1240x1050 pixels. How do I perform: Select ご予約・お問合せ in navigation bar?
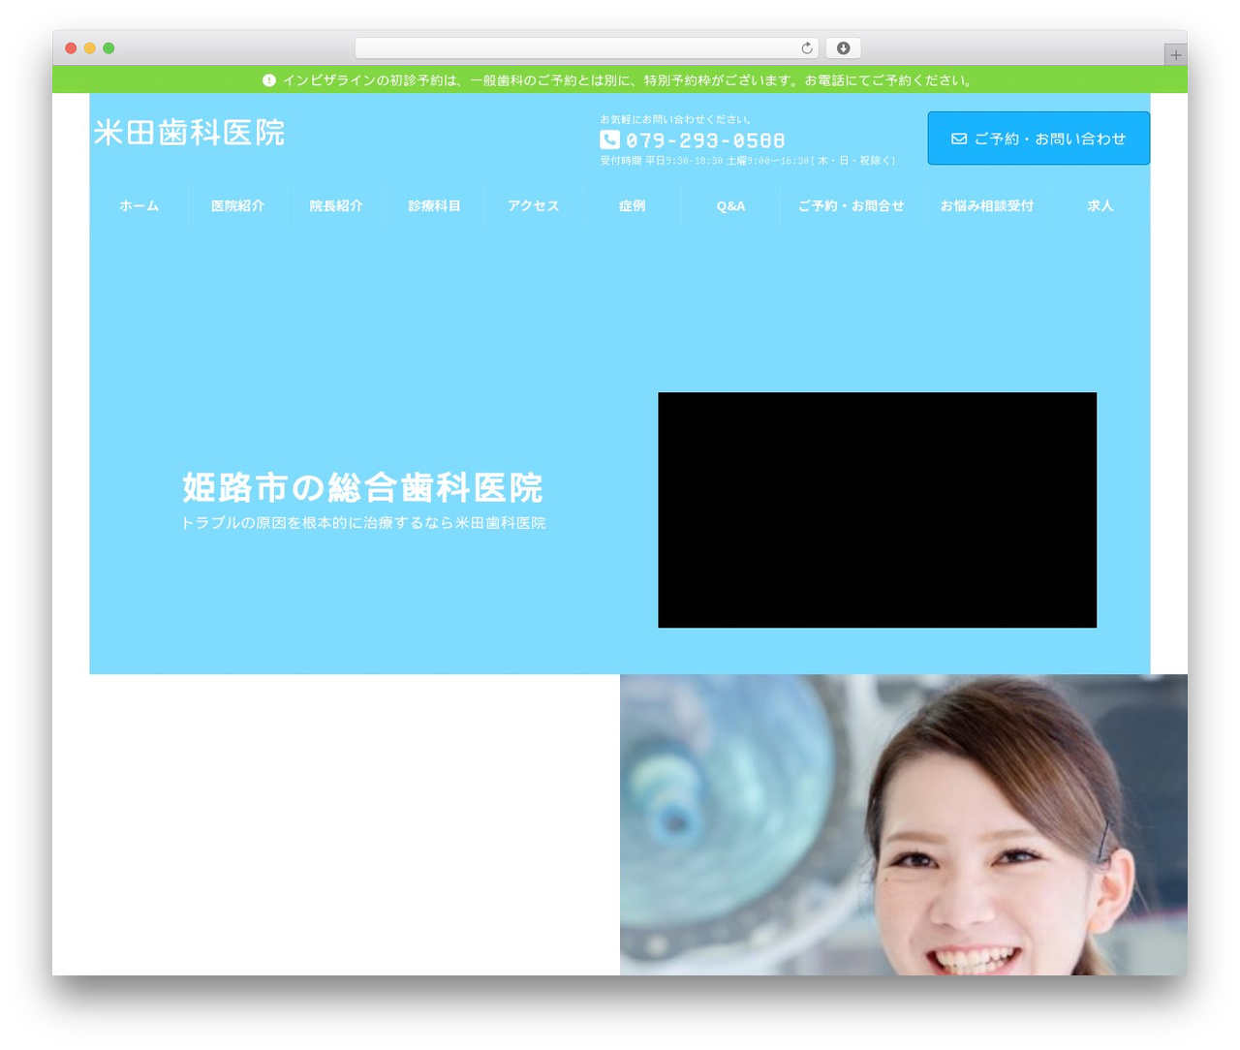pyautogui.click(x=851, y=206)
